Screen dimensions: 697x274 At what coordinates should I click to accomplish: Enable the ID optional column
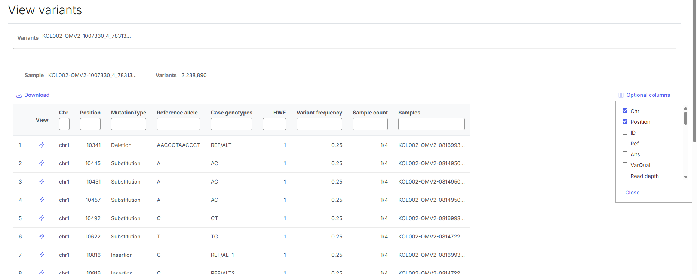[625, 132]
